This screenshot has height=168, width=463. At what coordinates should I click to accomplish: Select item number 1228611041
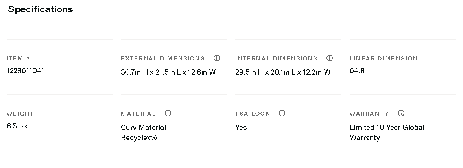(26, 70)
